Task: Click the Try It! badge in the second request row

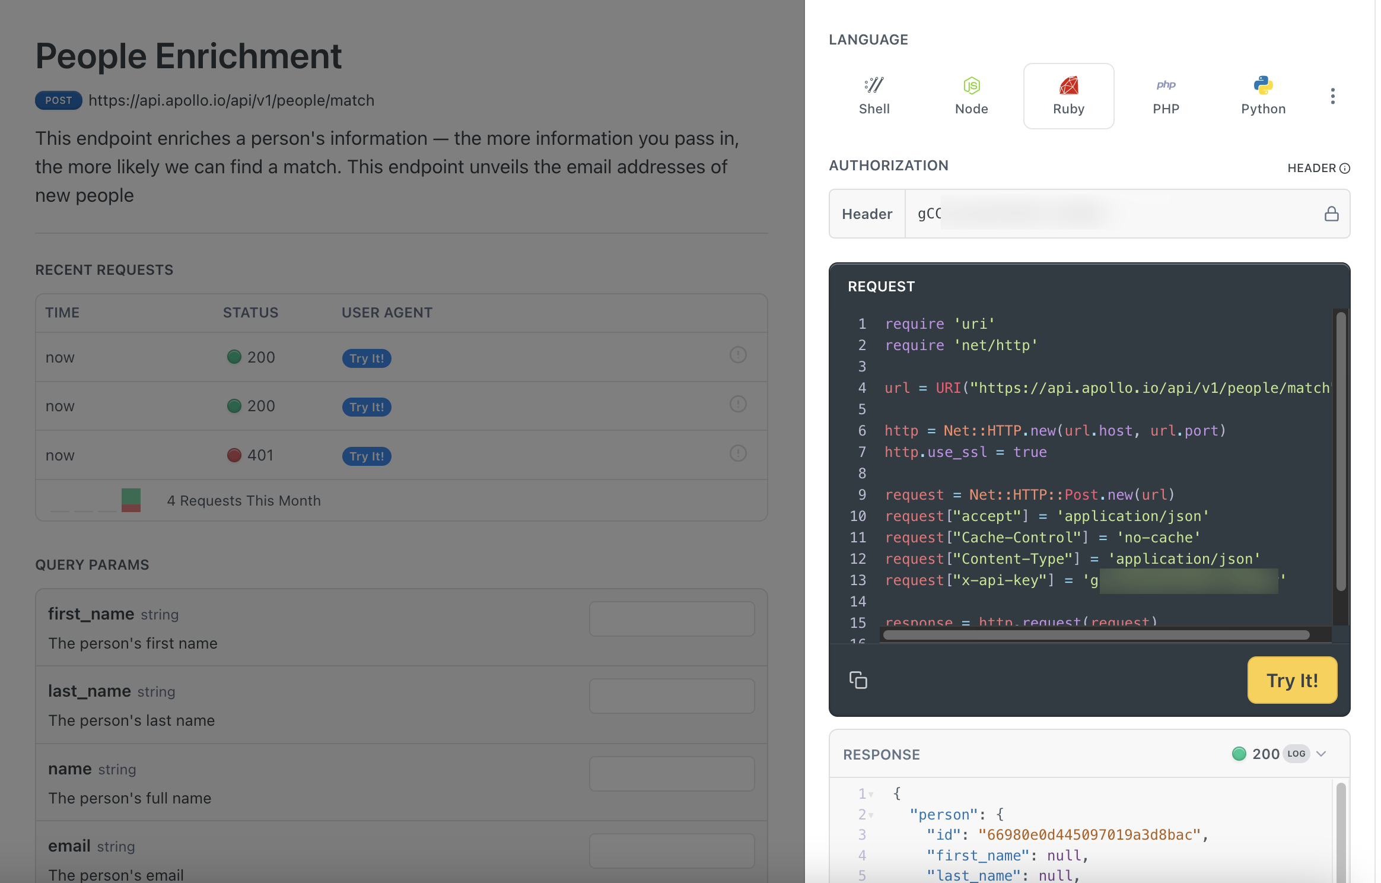Action: 367,407
